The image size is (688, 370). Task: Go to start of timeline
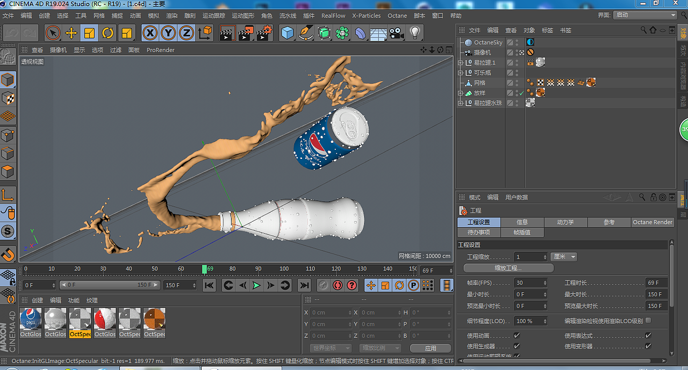[210, 285]
